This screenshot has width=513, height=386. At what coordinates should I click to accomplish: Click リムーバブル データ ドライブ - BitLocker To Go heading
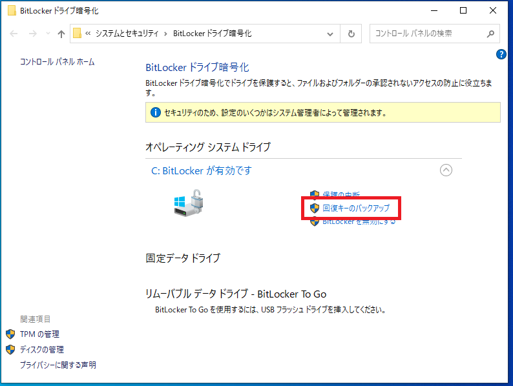pyautogui.click(x=236, y=294)
